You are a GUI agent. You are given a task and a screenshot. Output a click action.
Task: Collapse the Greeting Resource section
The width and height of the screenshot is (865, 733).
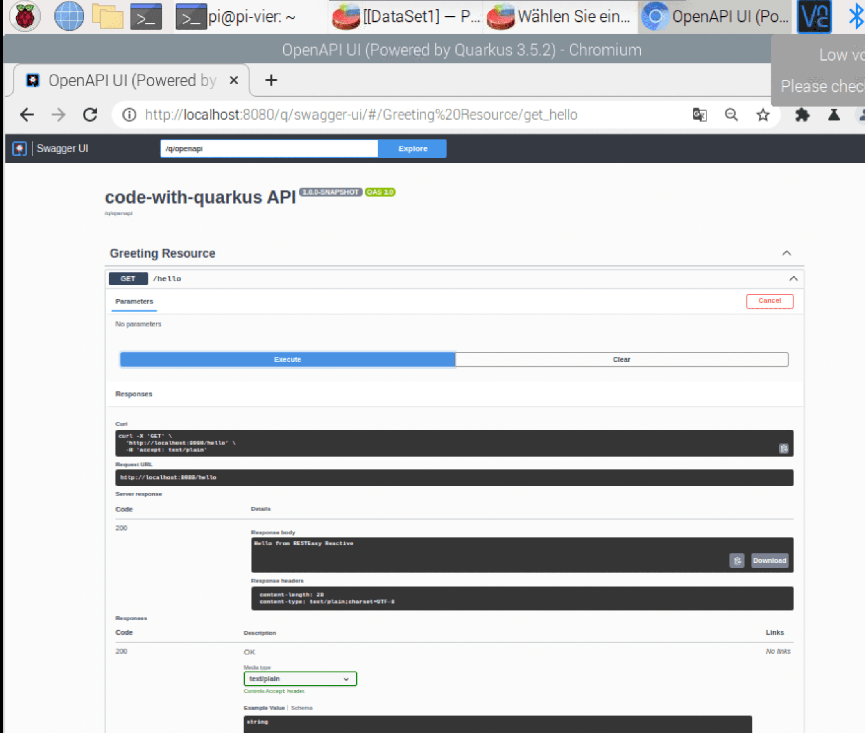pos(787,253)
